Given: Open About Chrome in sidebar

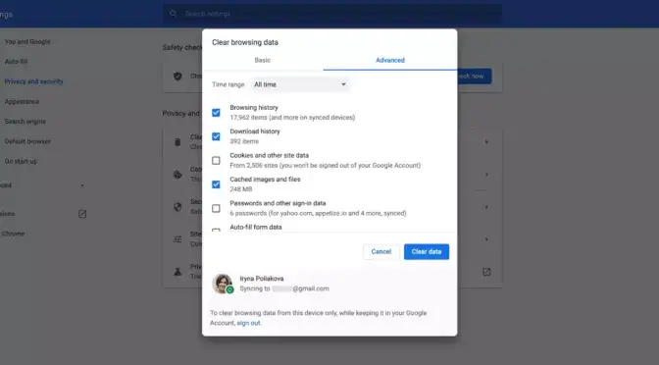Looking at the screenshot, I should point(13,234).
